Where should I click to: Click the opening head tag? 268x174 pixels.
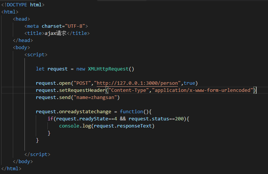coord(21,19)
